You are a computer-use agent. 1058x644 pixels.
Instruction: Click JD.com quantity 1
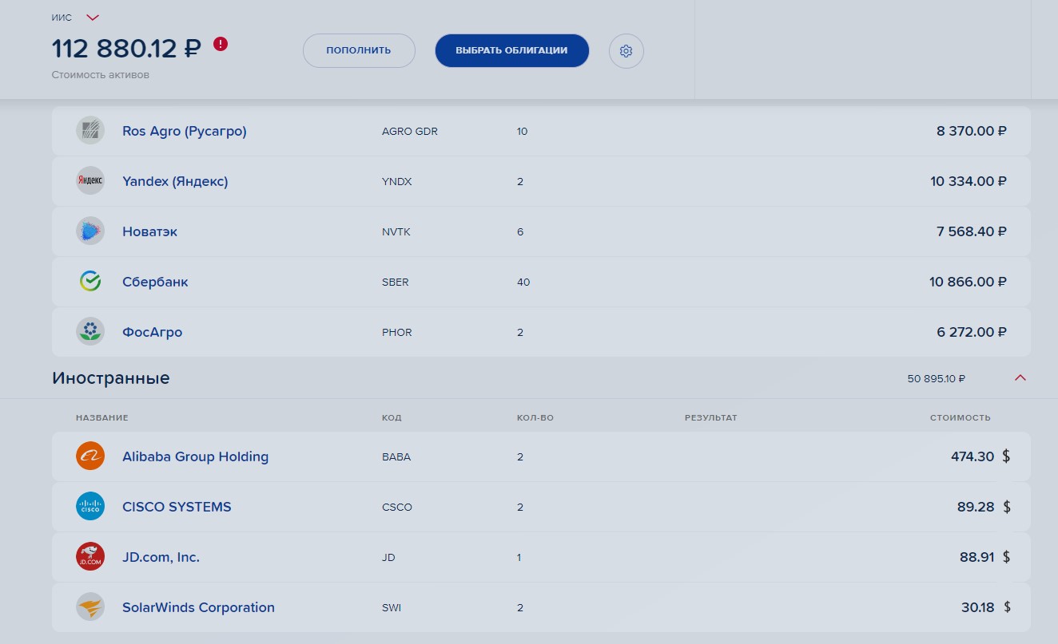click(x=519, y=557)
